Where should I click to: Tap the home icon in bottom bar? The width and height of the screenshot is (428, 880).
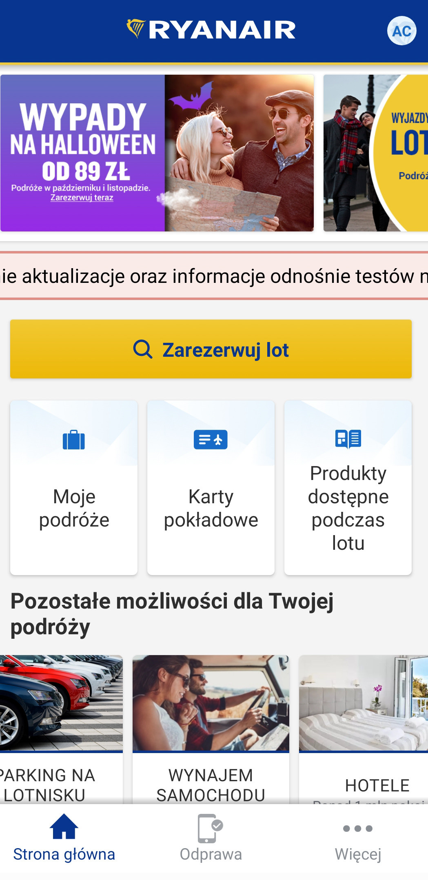click(64, 827)
